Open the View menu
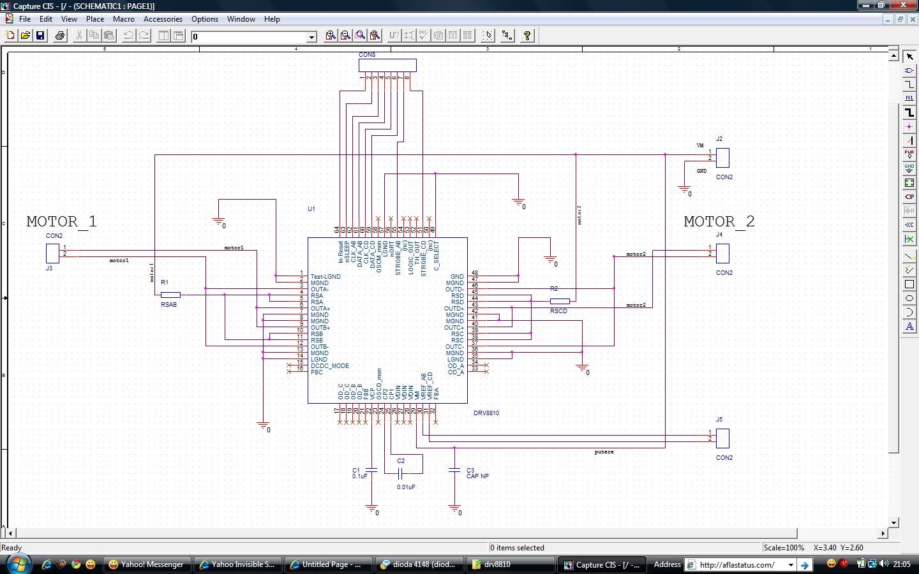This screenshot has width=919, height=574. 69,19
